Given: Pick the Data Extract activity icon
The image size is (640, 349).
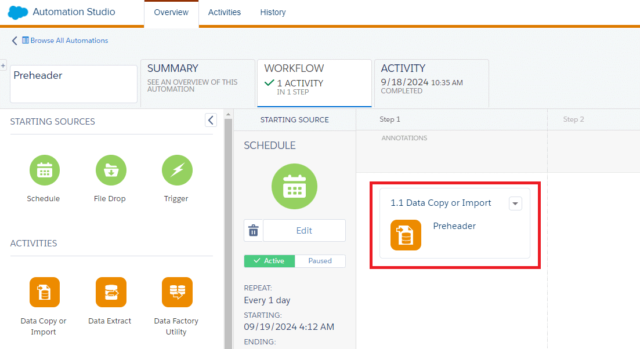Looking at the screenshot, I should point(111,292).
